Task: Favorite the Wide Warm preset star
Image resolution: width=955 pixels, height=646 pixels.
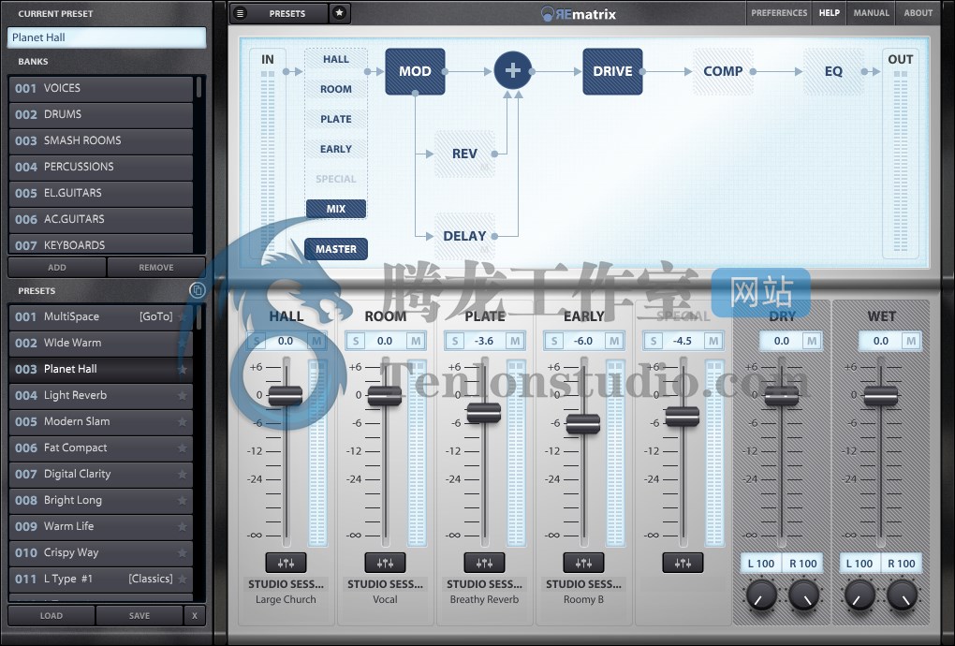Action: click(x=183, y=344)
